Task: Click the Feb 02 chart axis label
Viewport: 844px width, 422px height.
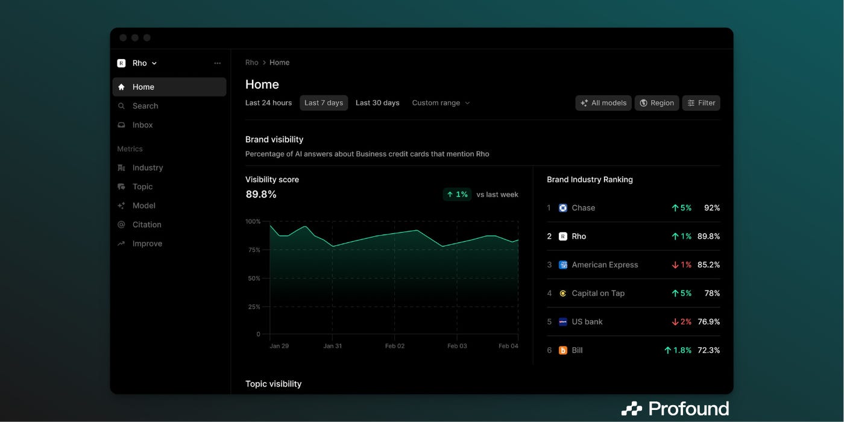Action: (395, 346)
